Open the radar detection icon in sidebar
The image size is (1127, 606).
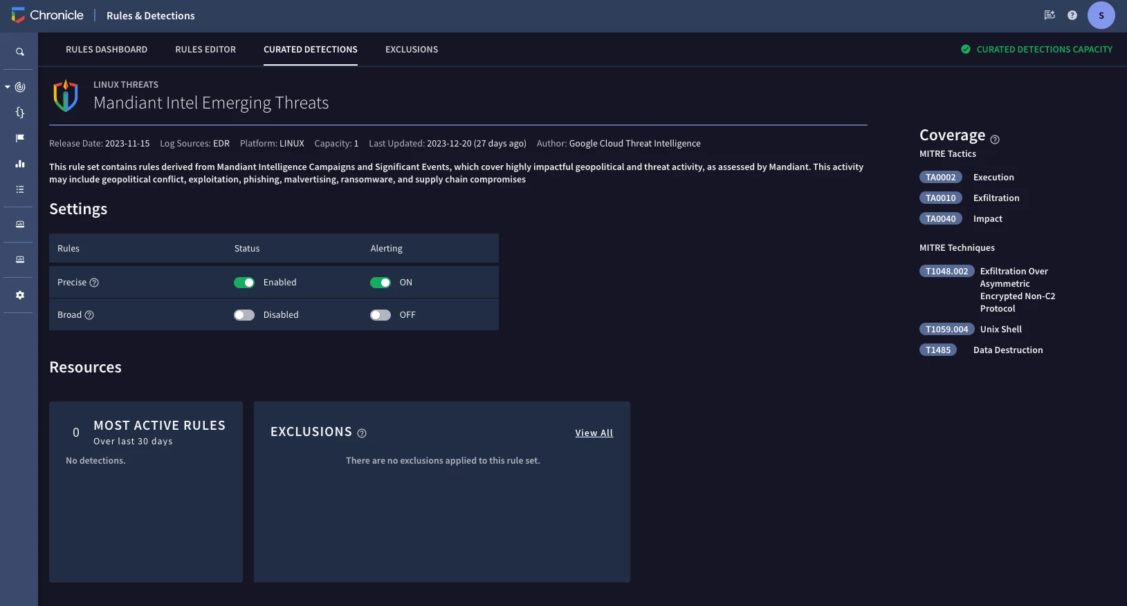pos(20,87)
